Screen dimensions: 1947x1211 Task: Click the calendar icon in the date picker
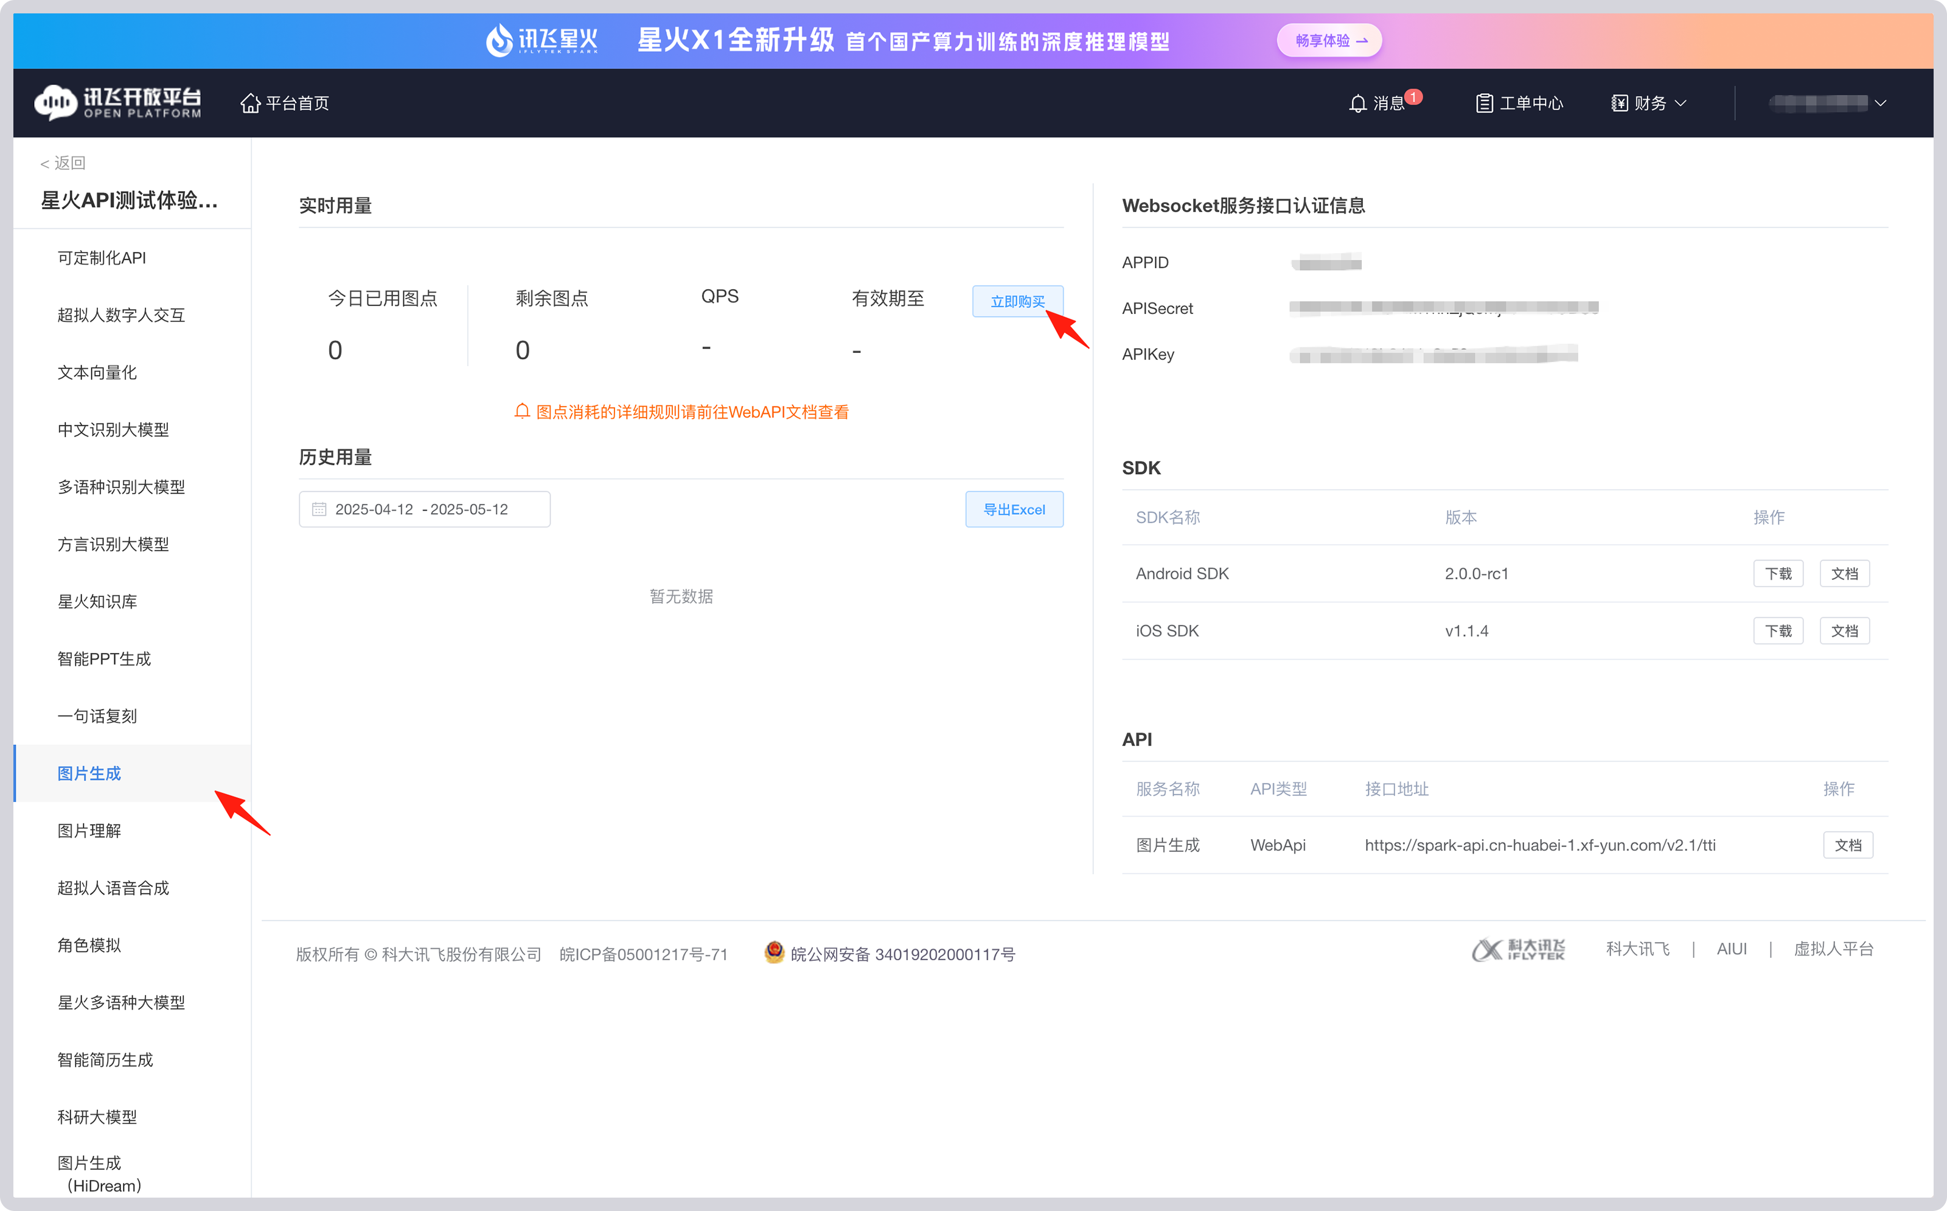pos(319,509)
